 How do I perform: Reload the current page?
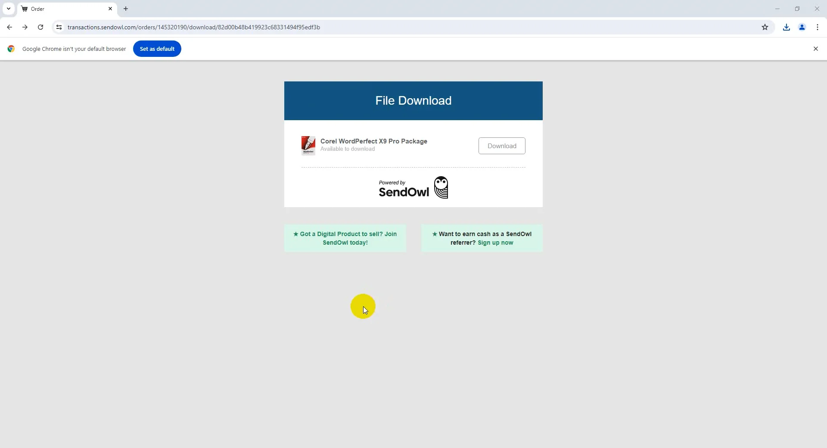coord(40,27)
